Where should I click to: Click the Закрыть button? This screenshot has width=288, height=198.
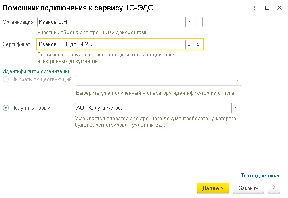click(x=248, y=188)
